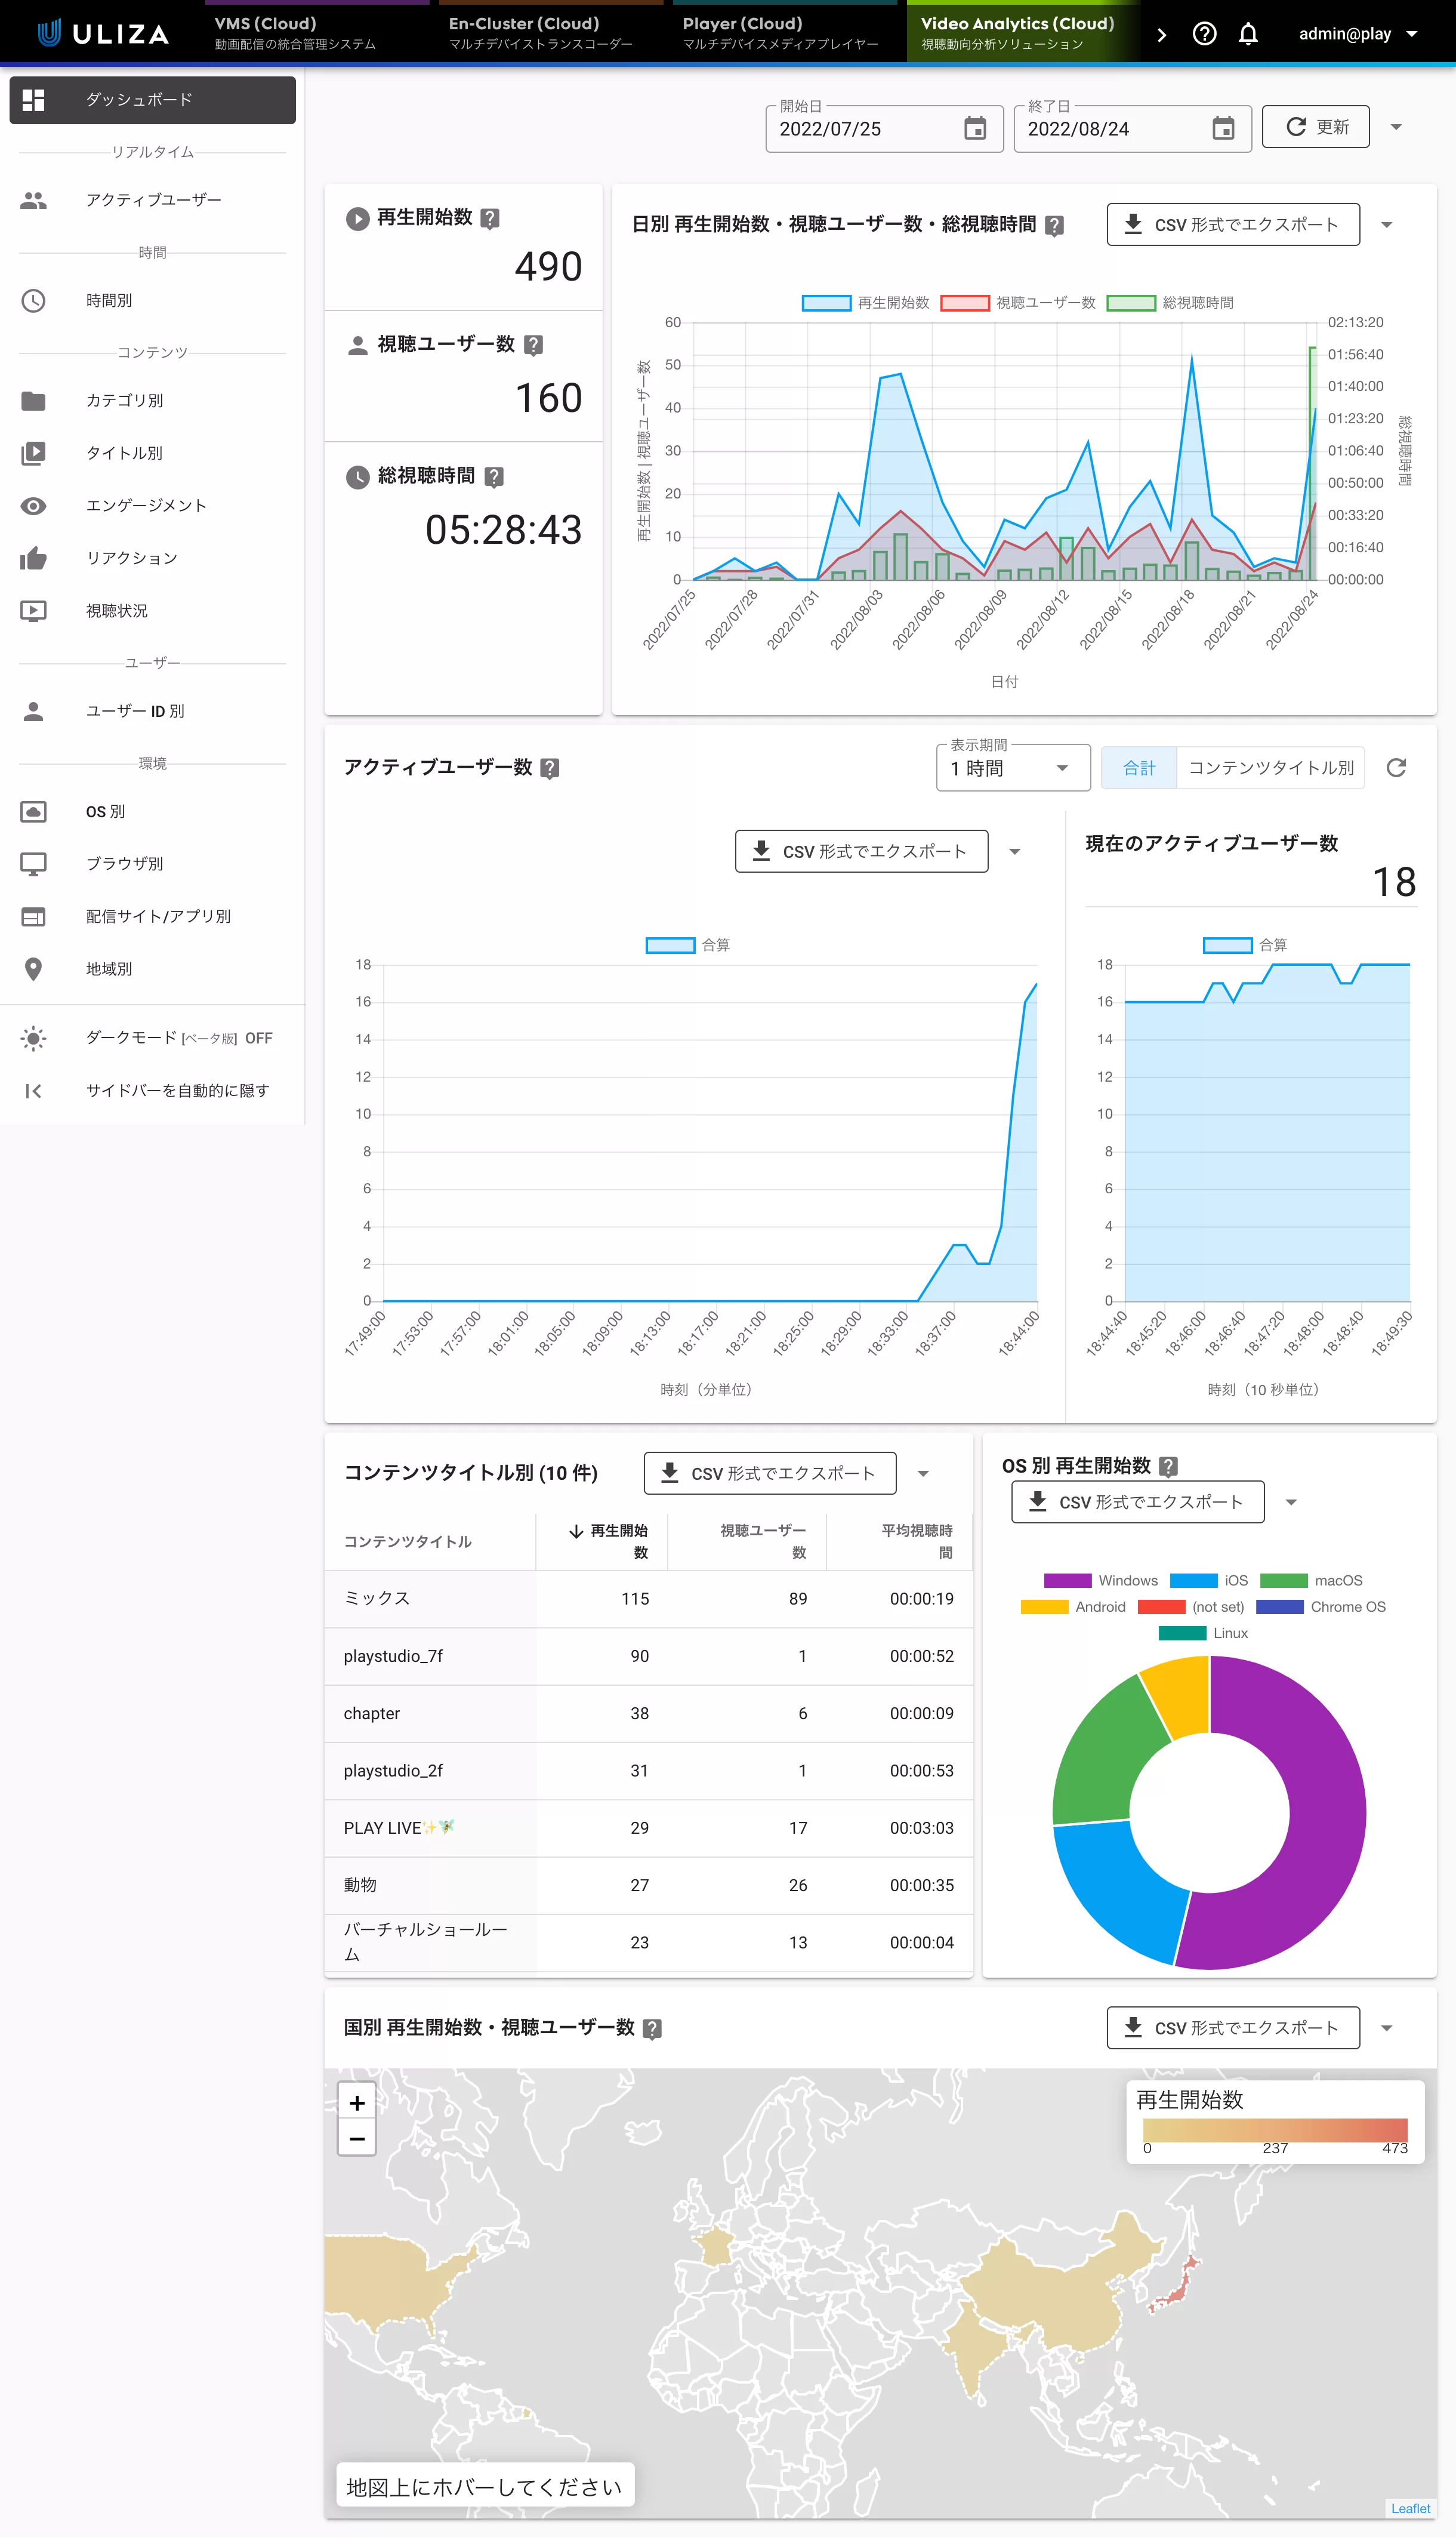The height and width of the screenshot is (2537, 1456).
Task: Toggle 再生開始数 series in daily chart legend
Action: click(866, 303)
